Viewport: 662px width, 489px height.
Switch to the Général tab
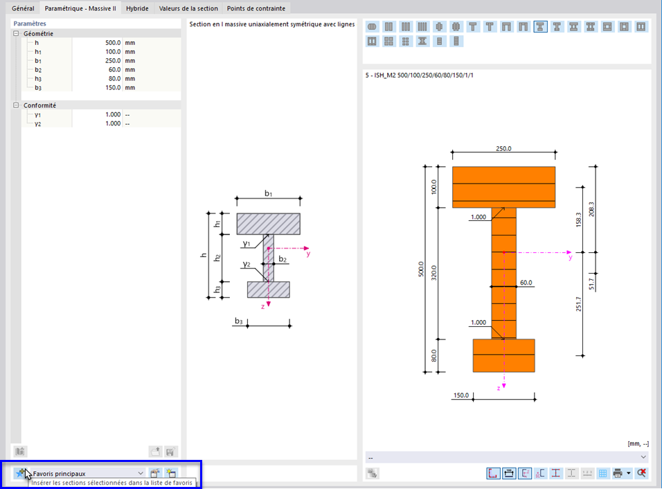tap(24, 8)
